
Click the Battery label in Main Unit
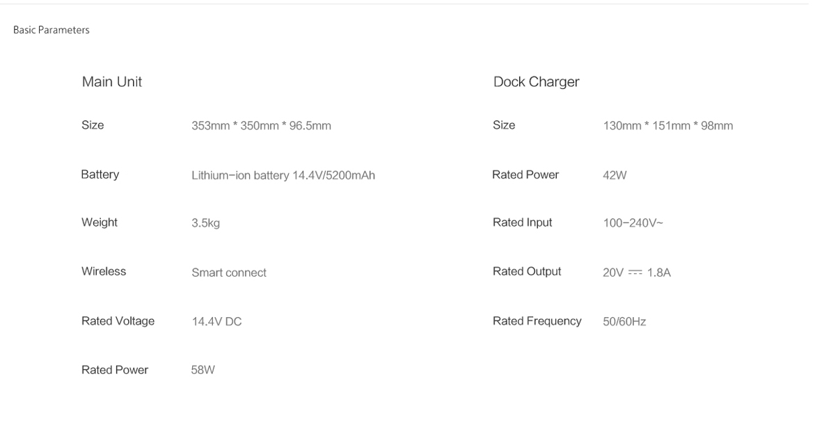[100, 175]
